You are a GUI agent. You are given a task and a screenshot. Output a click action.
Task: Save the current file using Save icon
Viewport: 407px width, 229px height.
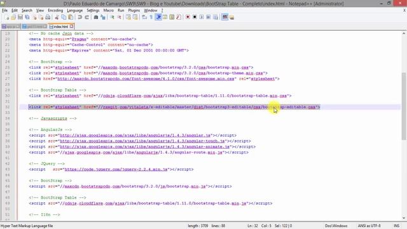tap(20, 17)
